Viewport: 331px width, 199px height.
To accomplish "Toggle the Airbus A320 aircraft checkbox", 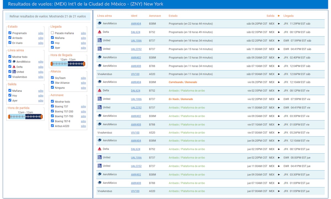I will point(52,126).
